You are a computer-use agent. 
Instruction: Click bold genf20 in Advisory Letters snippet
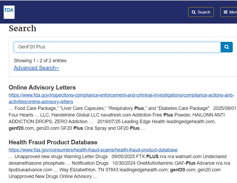click(16, 128)
